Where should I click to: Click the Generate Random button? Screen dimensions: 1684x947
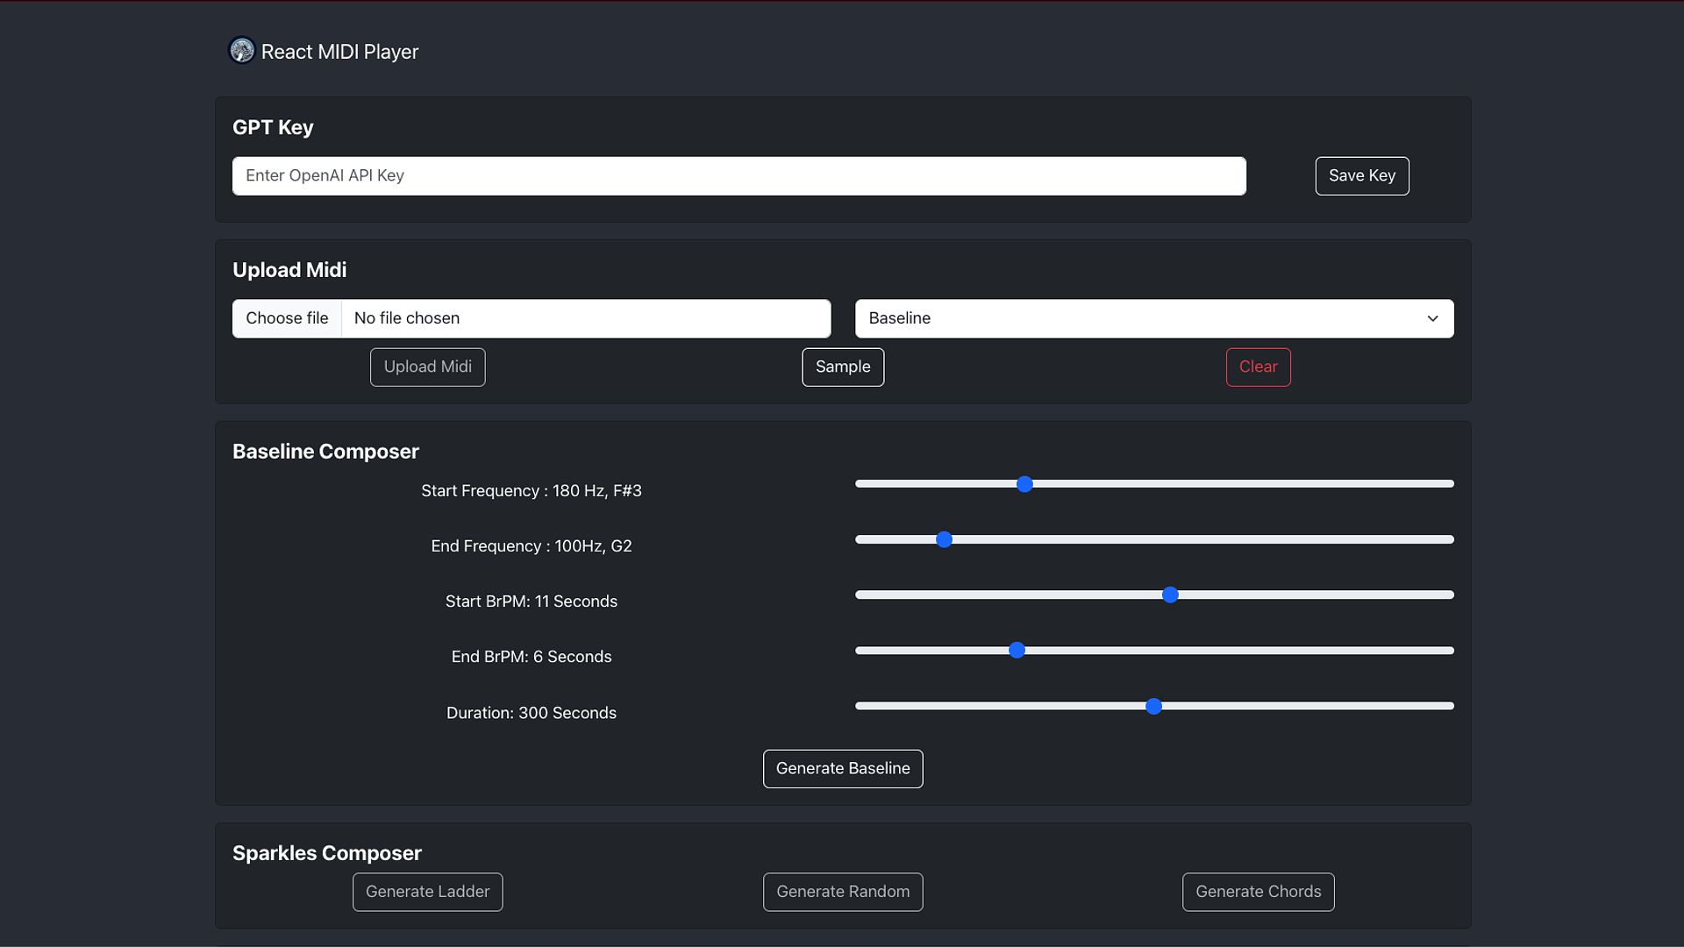click(842, 892)
